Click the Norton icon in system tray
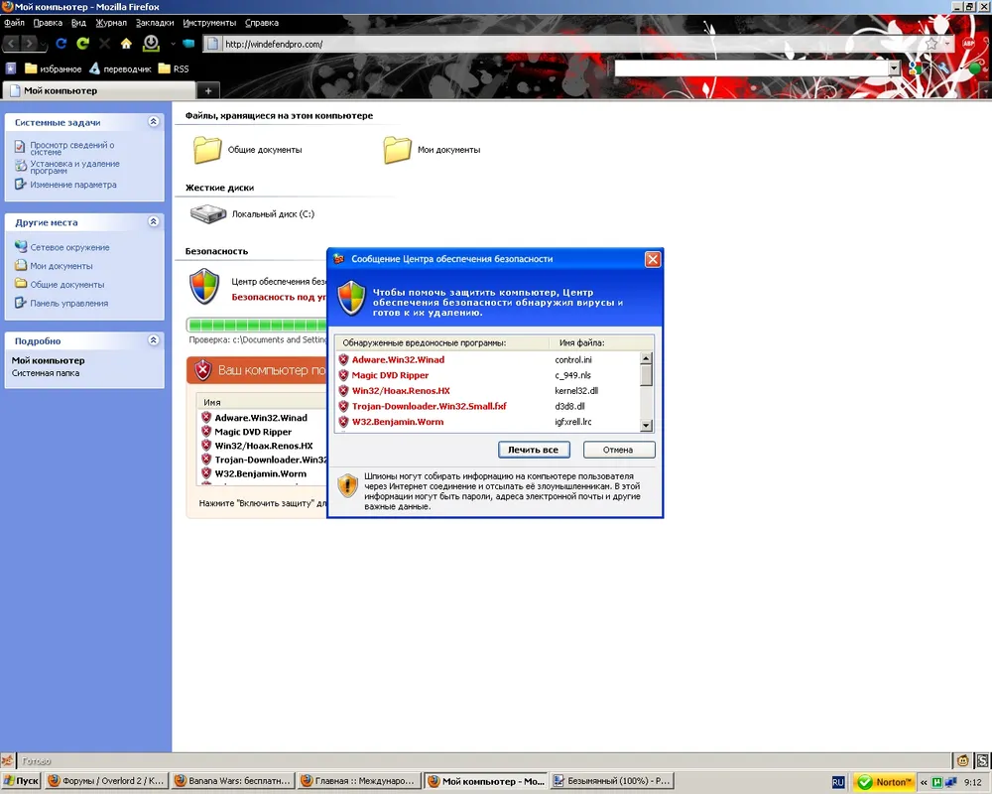This screenshot has width=992, height=794. click(x=884, y=781)
